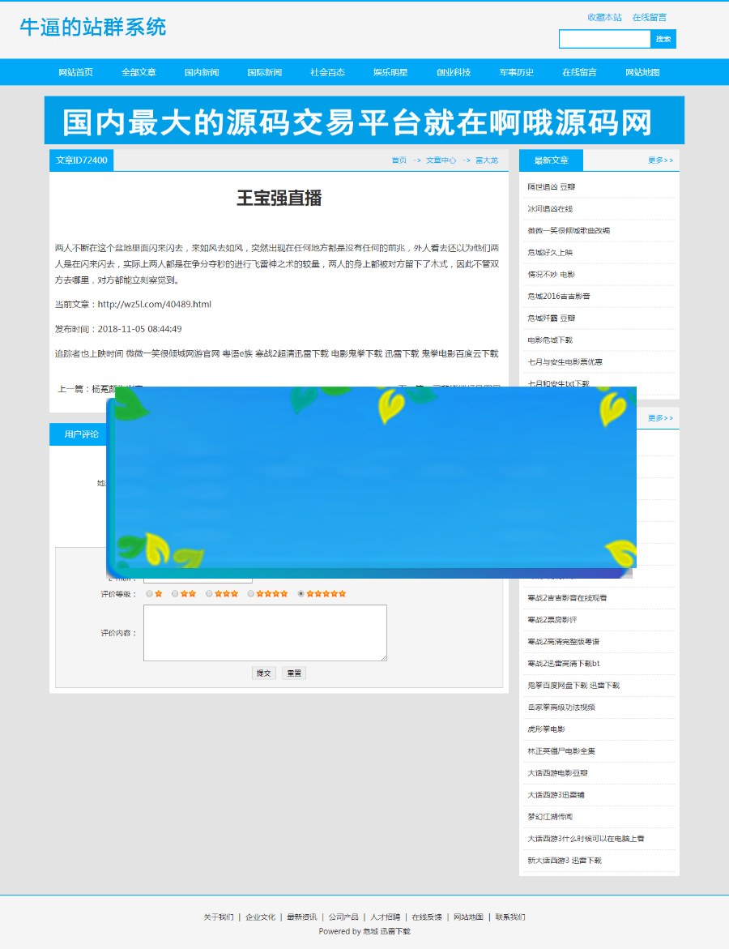The height and width of the screenshot is (949, 729).
Task: Open the 联系我们 footer link
Action: [509, 917]
